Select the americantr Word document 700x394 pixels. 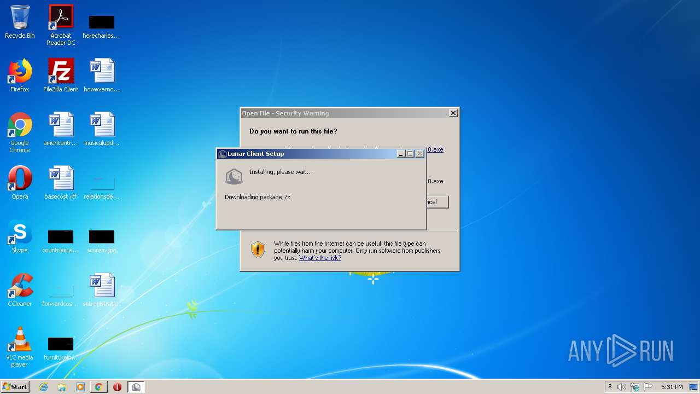click(x=61, y=129)
